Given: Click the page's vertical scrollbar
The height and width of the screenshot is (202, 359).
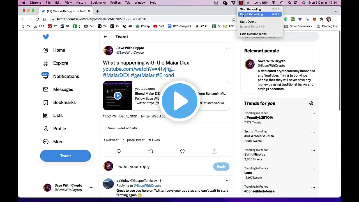Looking at the screenshot, I should tap(340, 70).
